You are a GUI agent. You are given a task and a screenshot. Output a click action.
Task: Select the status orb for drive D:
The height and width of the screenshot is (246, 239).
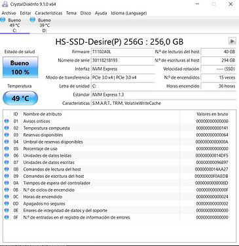[x=32, y=20]
